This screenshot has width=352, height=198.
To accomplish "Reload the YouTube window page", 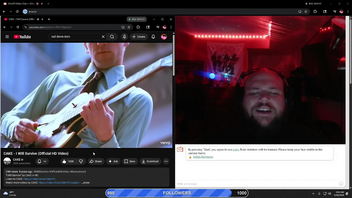I will click(18, 27).
